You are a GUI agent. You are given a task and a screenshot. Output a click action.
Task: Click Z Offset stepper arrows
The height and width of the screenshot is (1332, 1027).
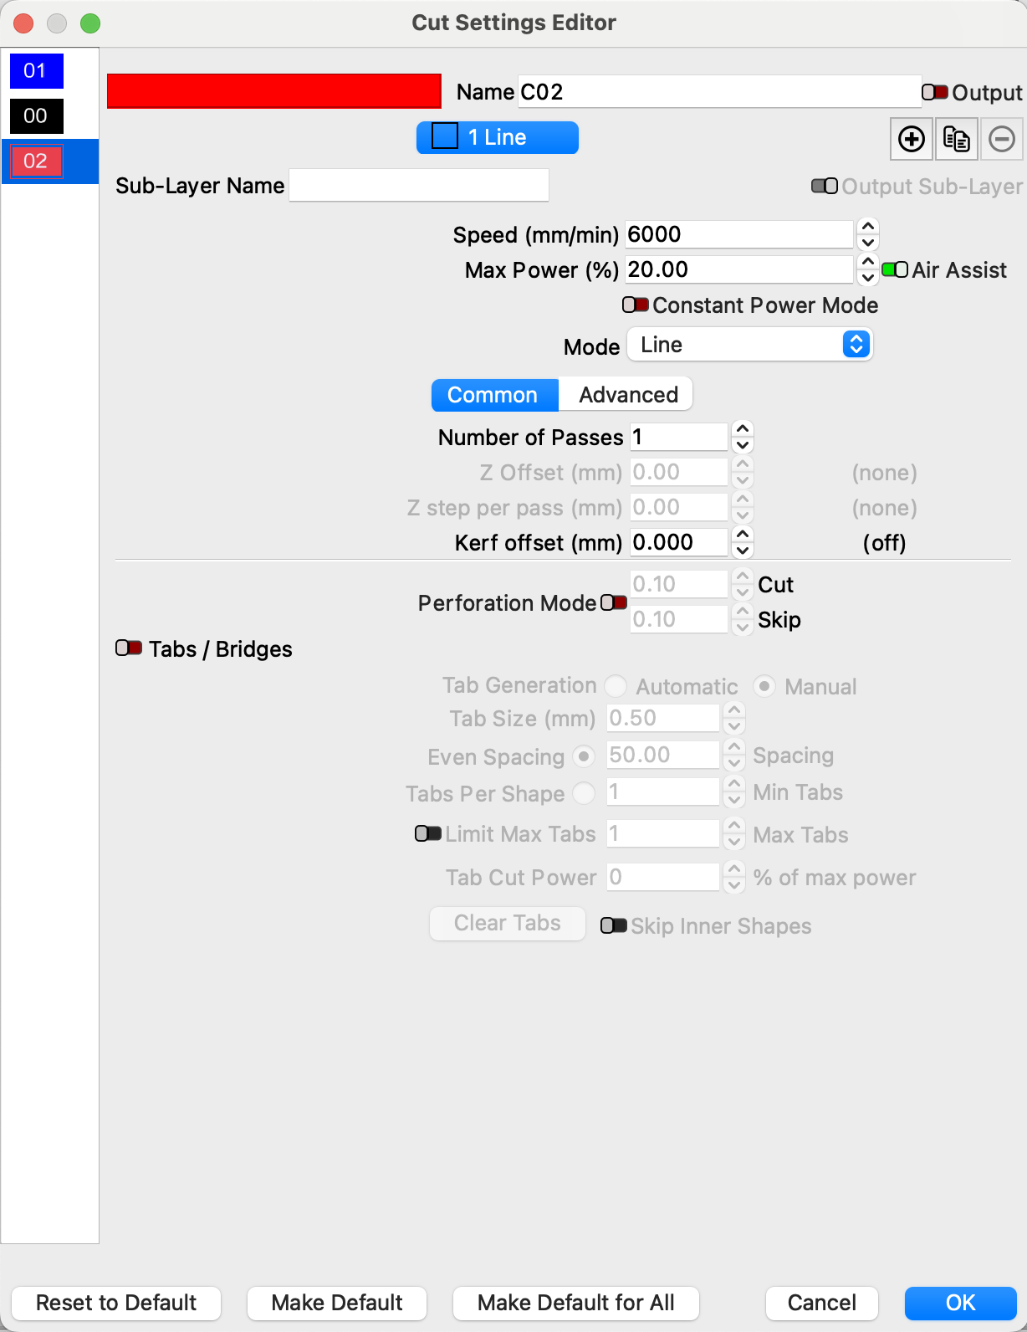click(743, 472)
